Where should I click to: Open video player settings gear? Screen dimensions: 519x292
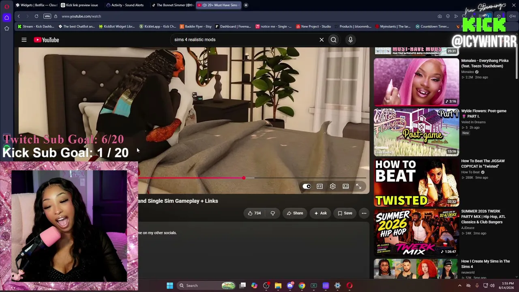pos(332,187)
